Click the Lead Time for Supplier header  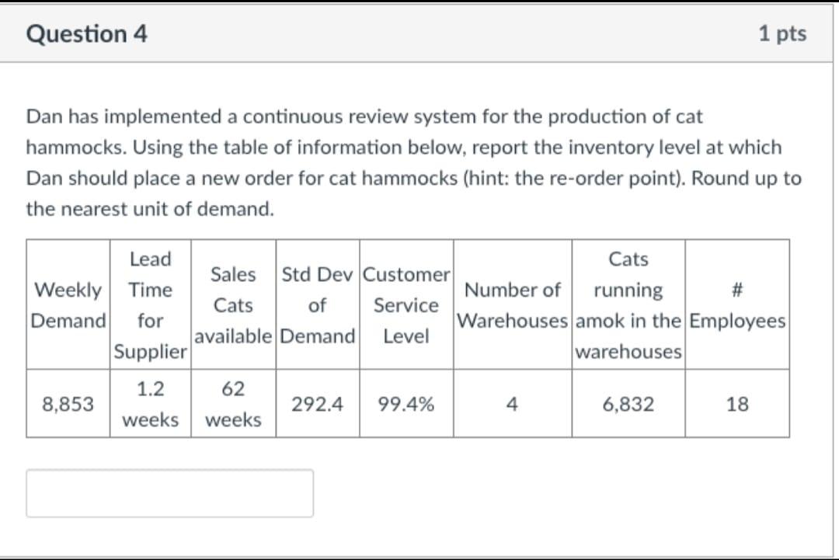coord(150,304)
